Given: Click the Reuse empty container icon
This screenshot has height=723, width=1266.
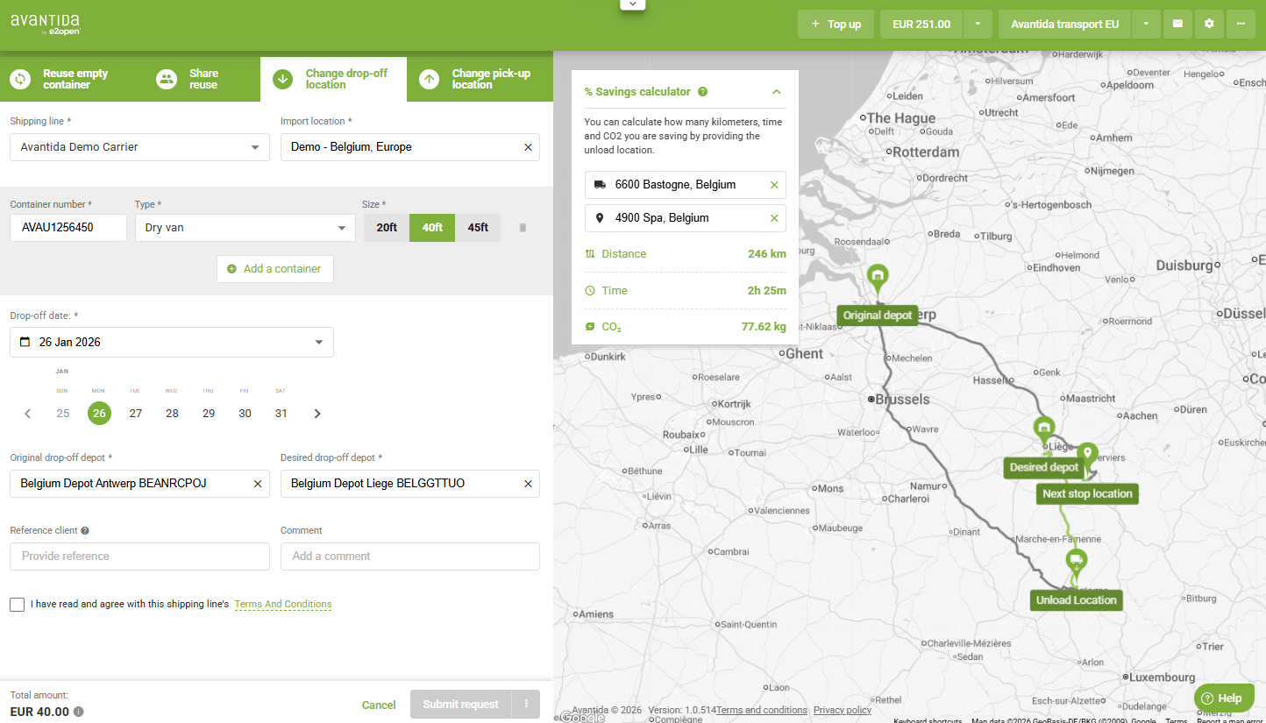Looking at the screenshot, I should coord(20,79).
